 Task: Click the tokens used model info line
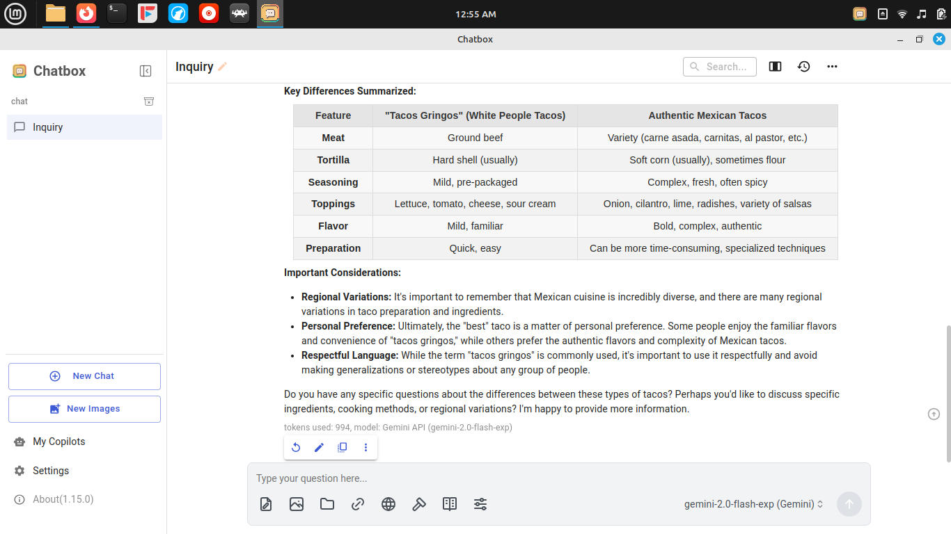pos(398,428)
